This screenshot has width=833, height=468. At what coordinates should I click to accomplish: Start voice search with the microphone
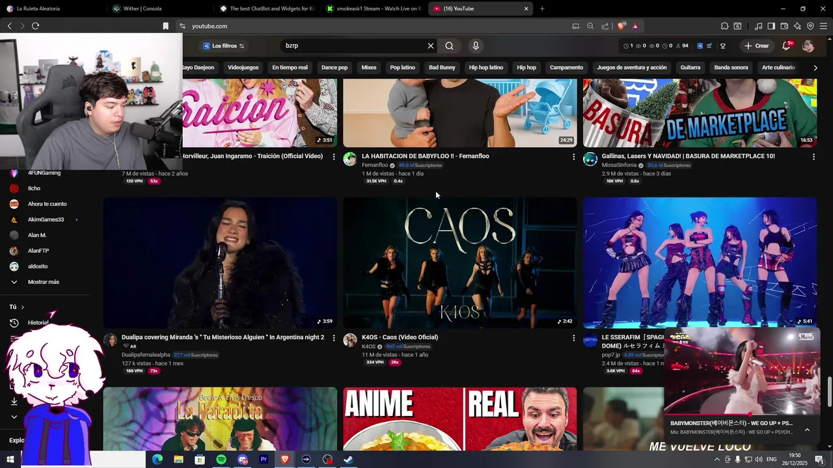tap(476, 45)
